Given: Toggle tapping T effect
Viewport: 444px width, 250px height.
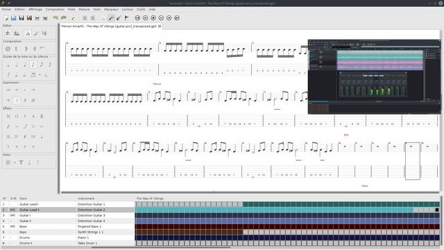Looking at the screenshot, I should coord(8,147).
